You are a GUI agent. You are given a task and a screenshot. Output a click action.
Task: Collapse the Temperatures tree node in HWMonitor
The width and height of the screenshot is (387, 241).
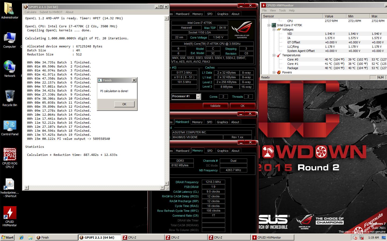tap(274, 55)
